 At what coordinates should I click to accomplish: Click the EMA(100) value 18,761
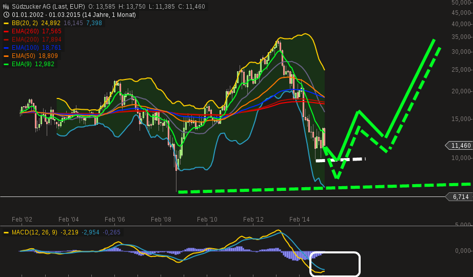click(x=52, y=47)
